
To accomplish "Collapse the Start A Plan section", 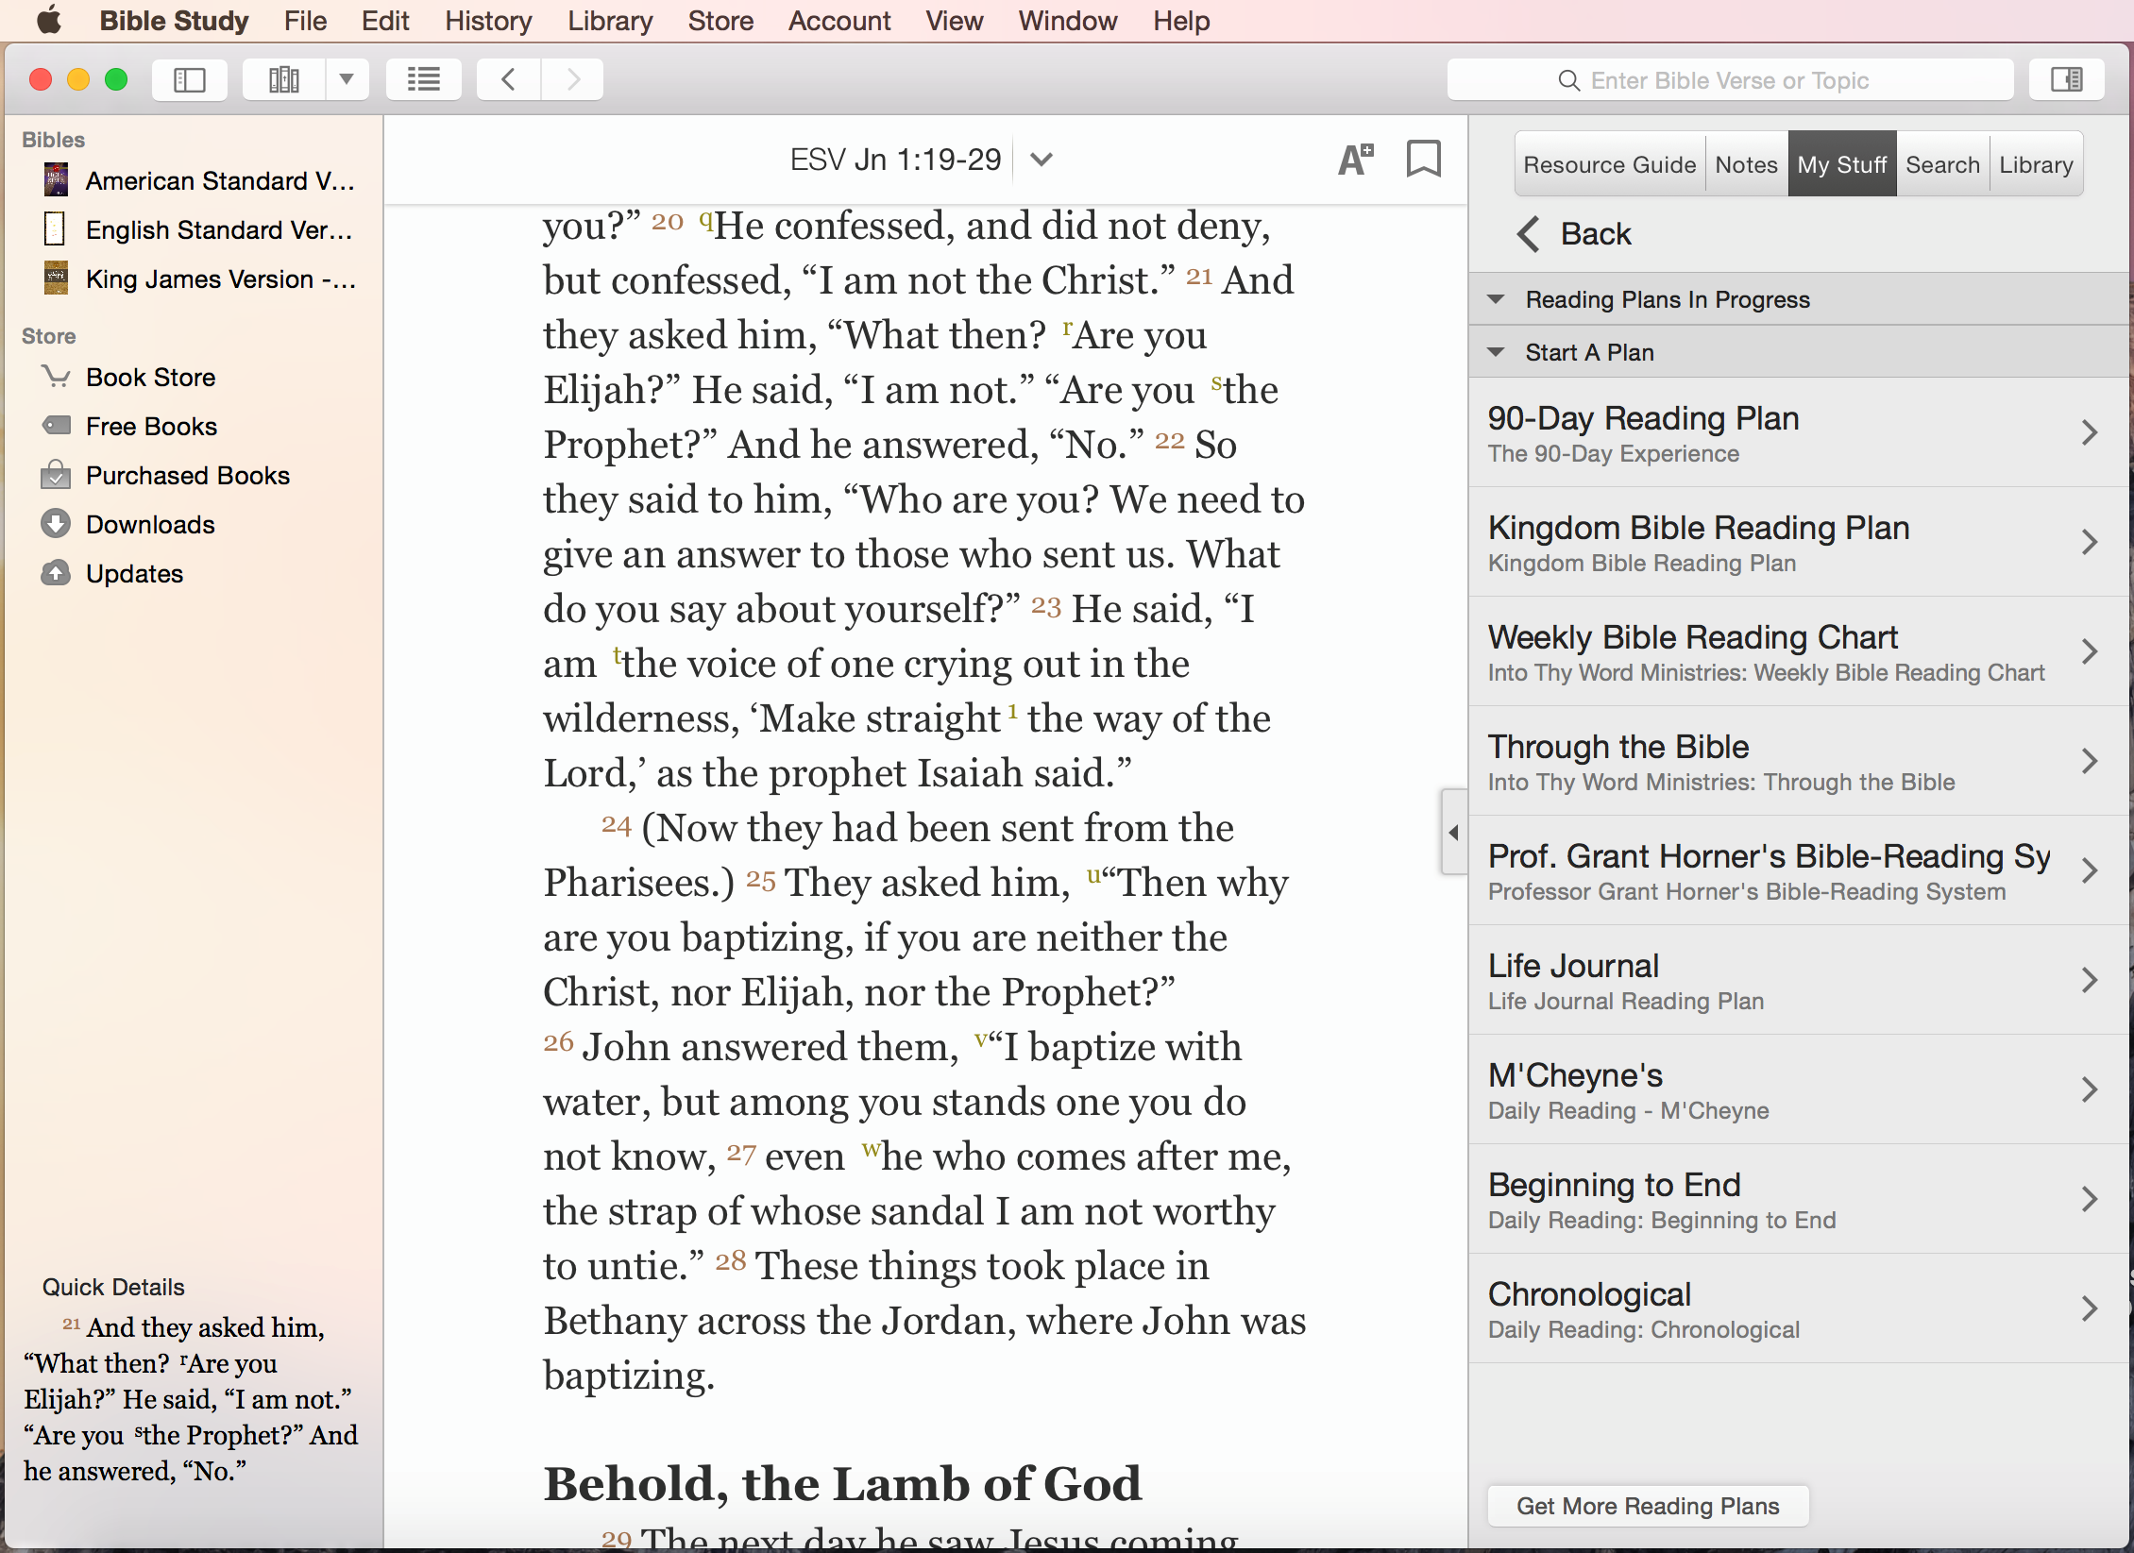I will [x=1496, y=352].
